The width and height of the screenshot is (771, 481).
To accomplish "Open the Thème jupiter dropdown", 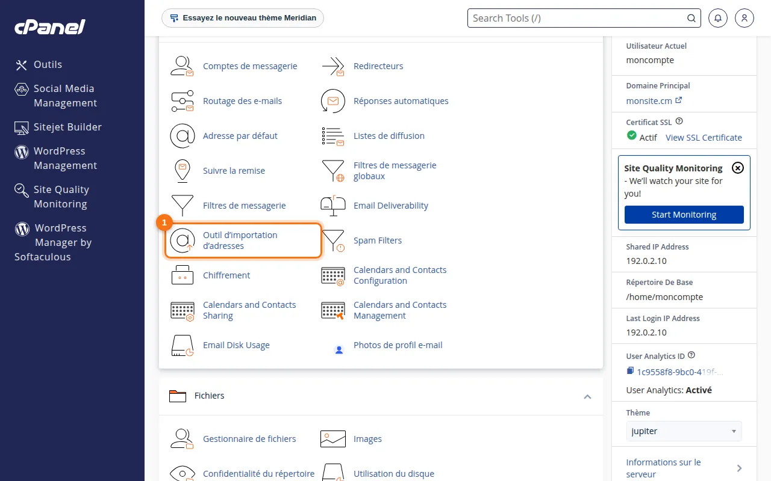I will pos(684,431).
